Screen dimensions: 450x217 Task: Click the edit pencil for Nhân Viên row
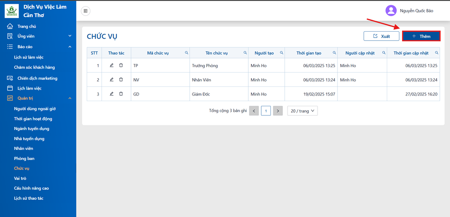(x=112, y=80)
